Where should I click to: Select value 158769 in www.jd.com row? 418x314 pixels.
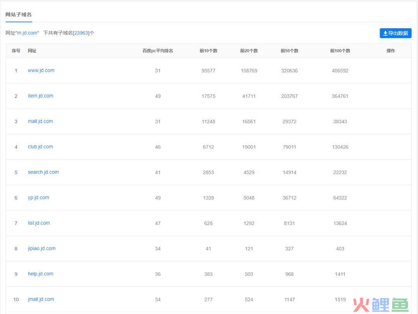(x=249, y=71)
